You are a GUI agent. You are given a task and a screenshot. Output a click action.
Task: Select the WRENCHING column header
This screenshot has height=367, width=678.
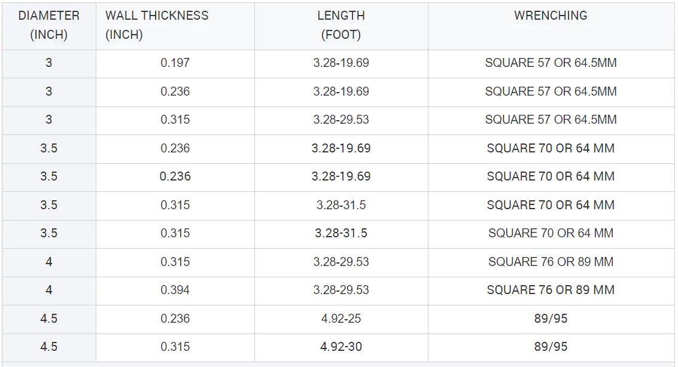click(x=551, y=16)
